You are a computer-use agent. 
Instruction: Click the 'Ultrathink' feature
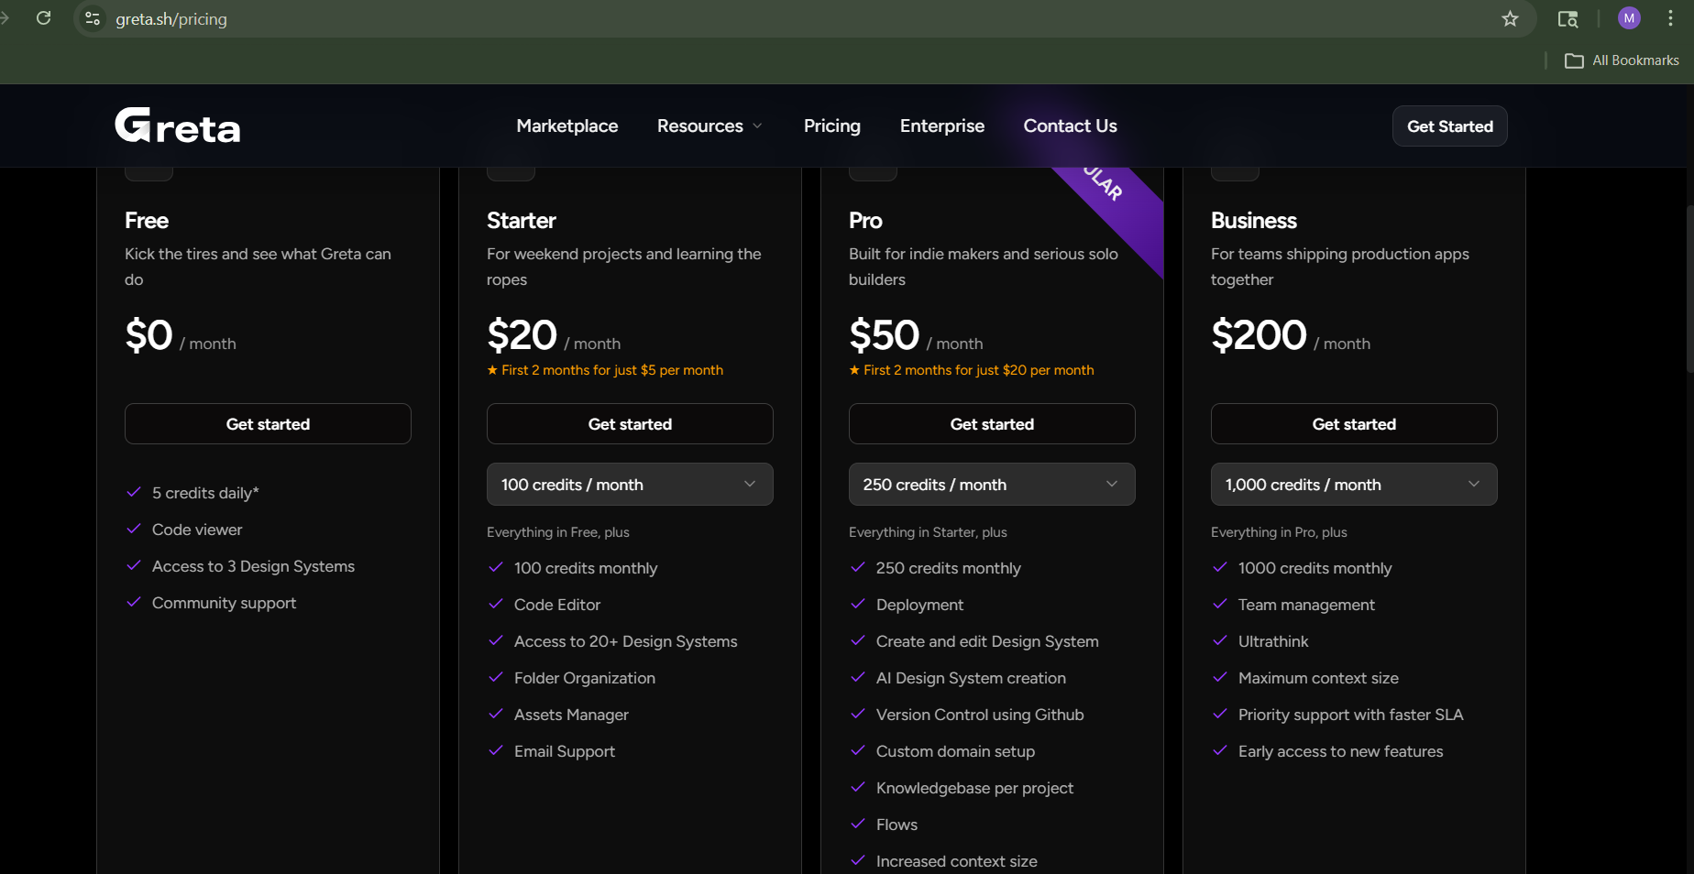coord(1273,641)
